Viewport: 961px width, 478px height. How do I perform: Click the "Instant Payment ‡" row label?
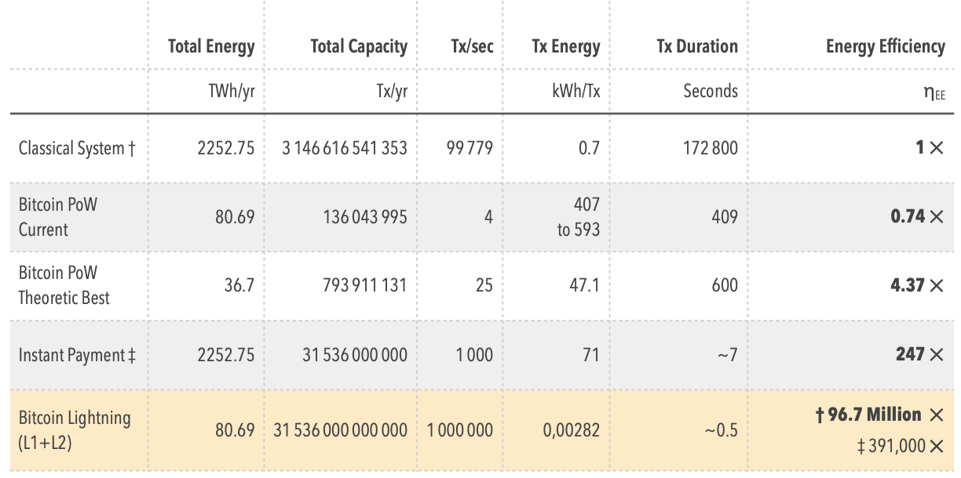77,355
